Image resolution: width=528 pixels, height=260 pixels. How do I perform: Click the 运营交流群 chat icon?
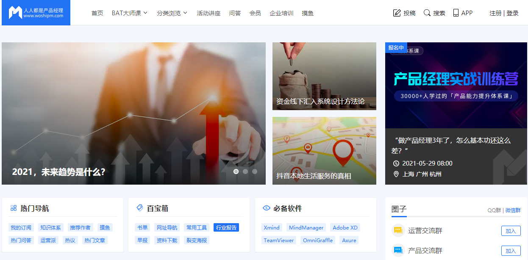pyautogui.click(x=398, y=231)
